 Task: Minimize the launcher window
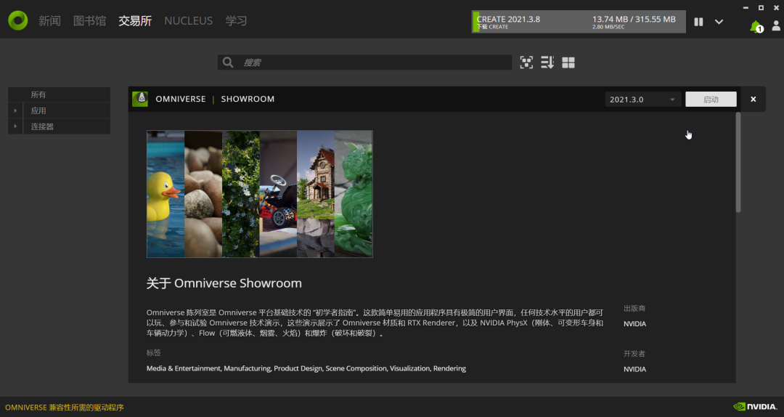click(746, 8)
